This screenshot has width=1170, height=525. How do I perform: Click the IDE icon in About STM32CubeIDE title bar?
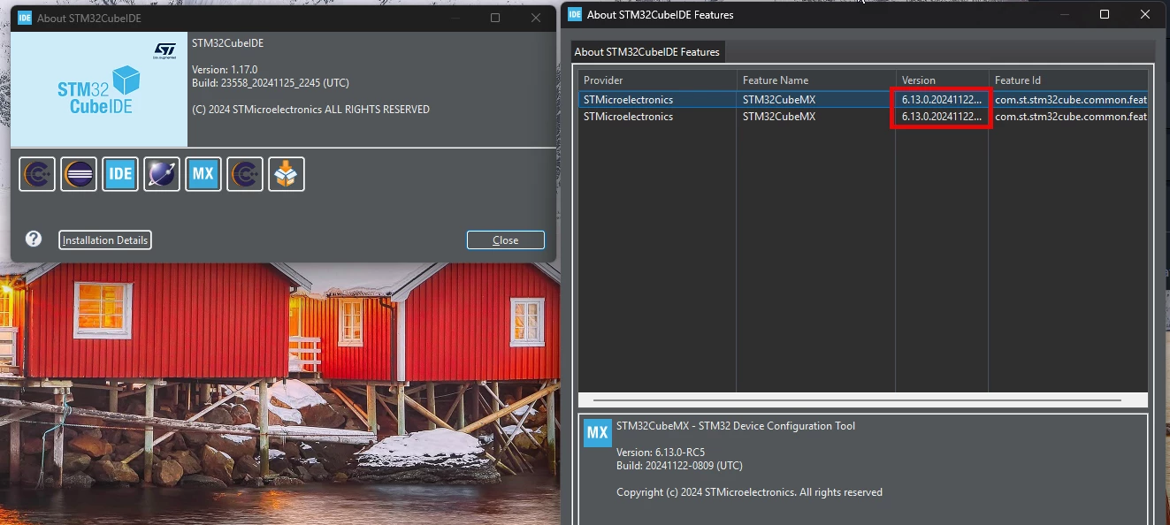pos(25,18)
